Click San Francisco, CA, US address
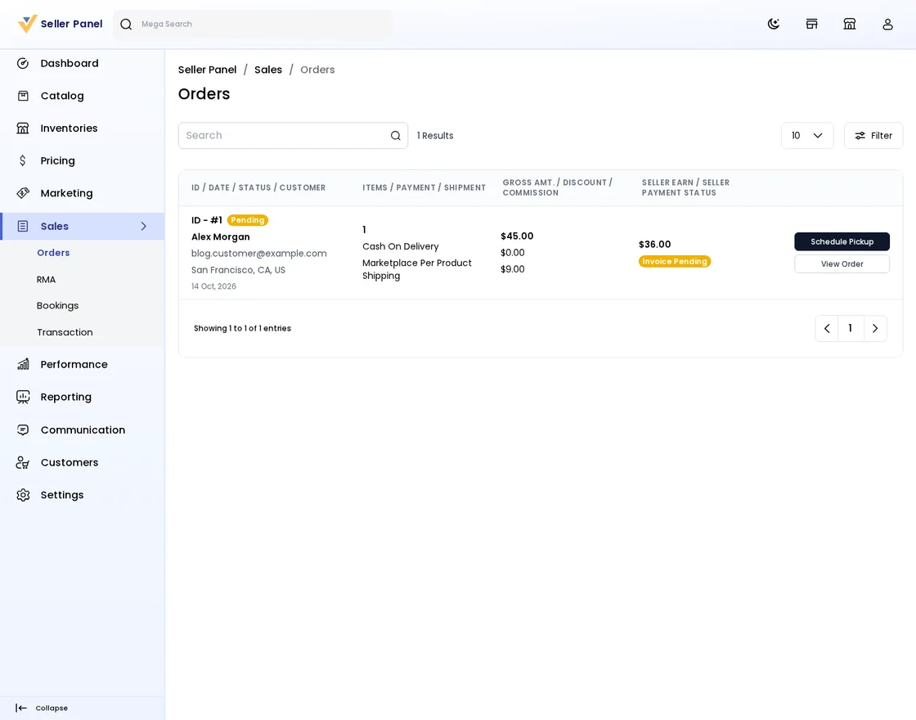 pyautogui.click(x=238, y=269)
